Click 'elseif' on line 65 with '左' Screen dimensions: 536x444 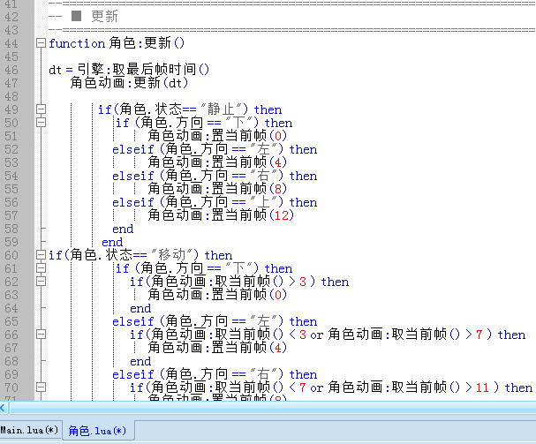(133, 321)
